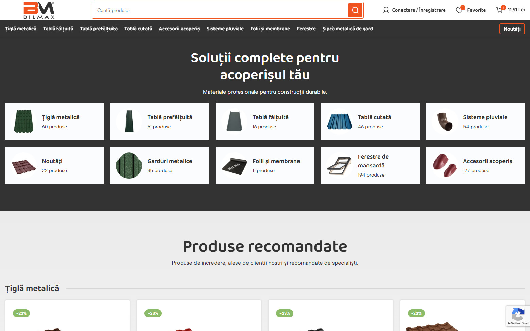Image resolution: width=530 pixels, height=331 pixels.
Task: Click the Noutăți outlined button
Action: pos(512,29)
